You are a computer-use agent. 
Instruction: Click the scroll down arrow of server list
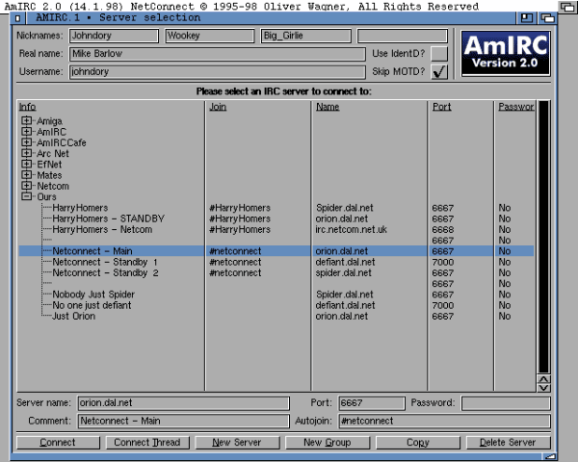tap(544, 388)
